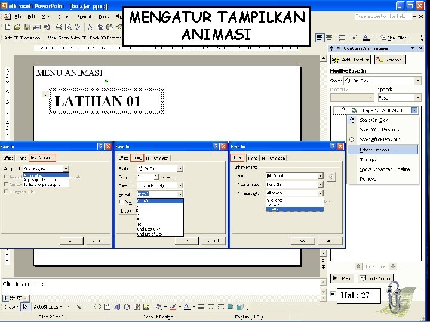Open the Repeat dropdown arrow in the Timing dialog
This screenshot has width=430, height=322.
click(180, 194)
